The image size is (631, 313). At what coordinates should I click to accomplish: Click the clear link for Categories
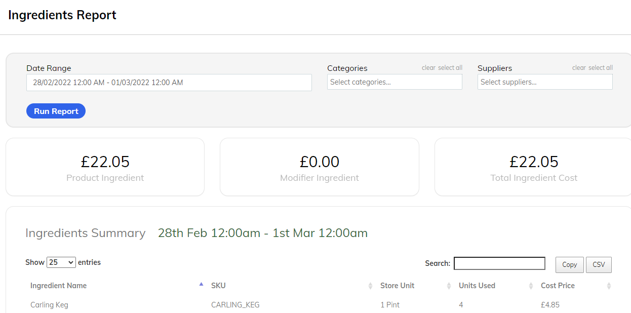coord(428,68)
